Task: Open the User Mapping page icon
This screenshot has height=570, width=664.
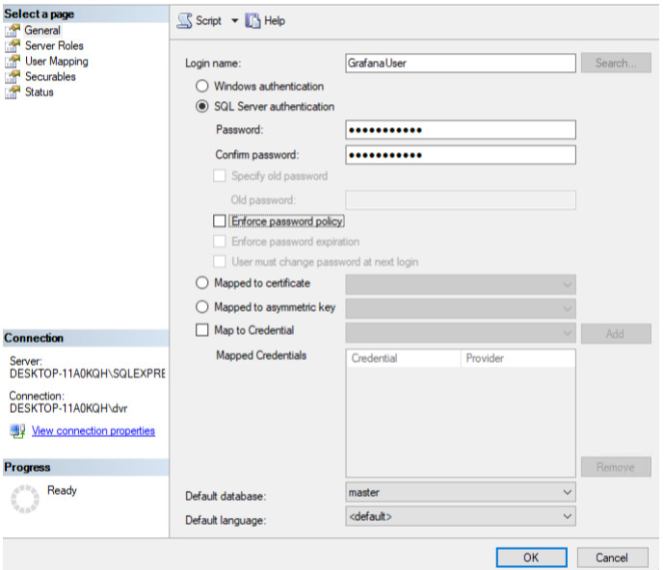Action: (13, 62)
